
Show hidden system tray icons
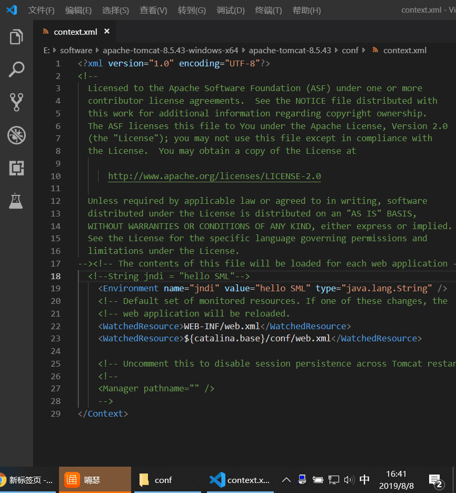point(286,480)
